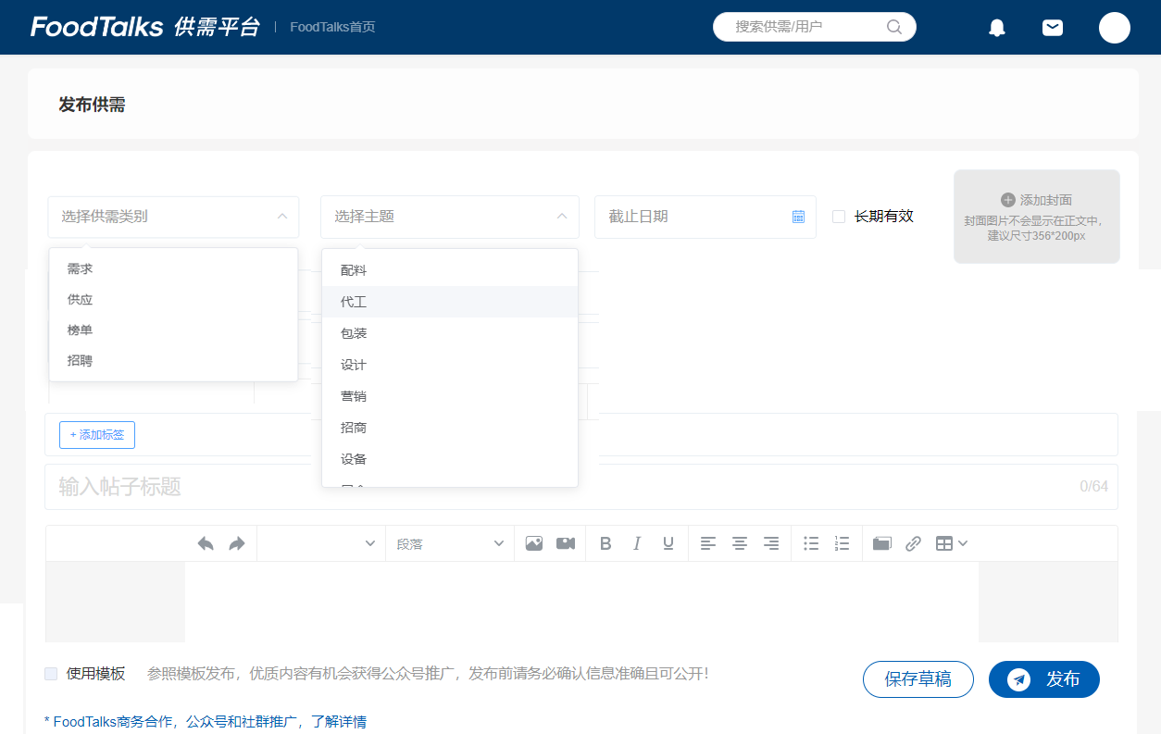1161x734 pixels.
Task: Insert a video into the post
Action: pyautogui.click(x=566, y=543)
